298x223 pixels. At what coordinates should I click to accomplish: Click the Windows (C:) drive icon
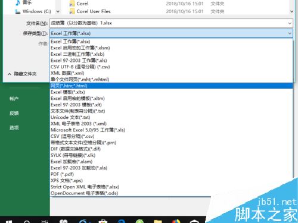coord(18,12)
